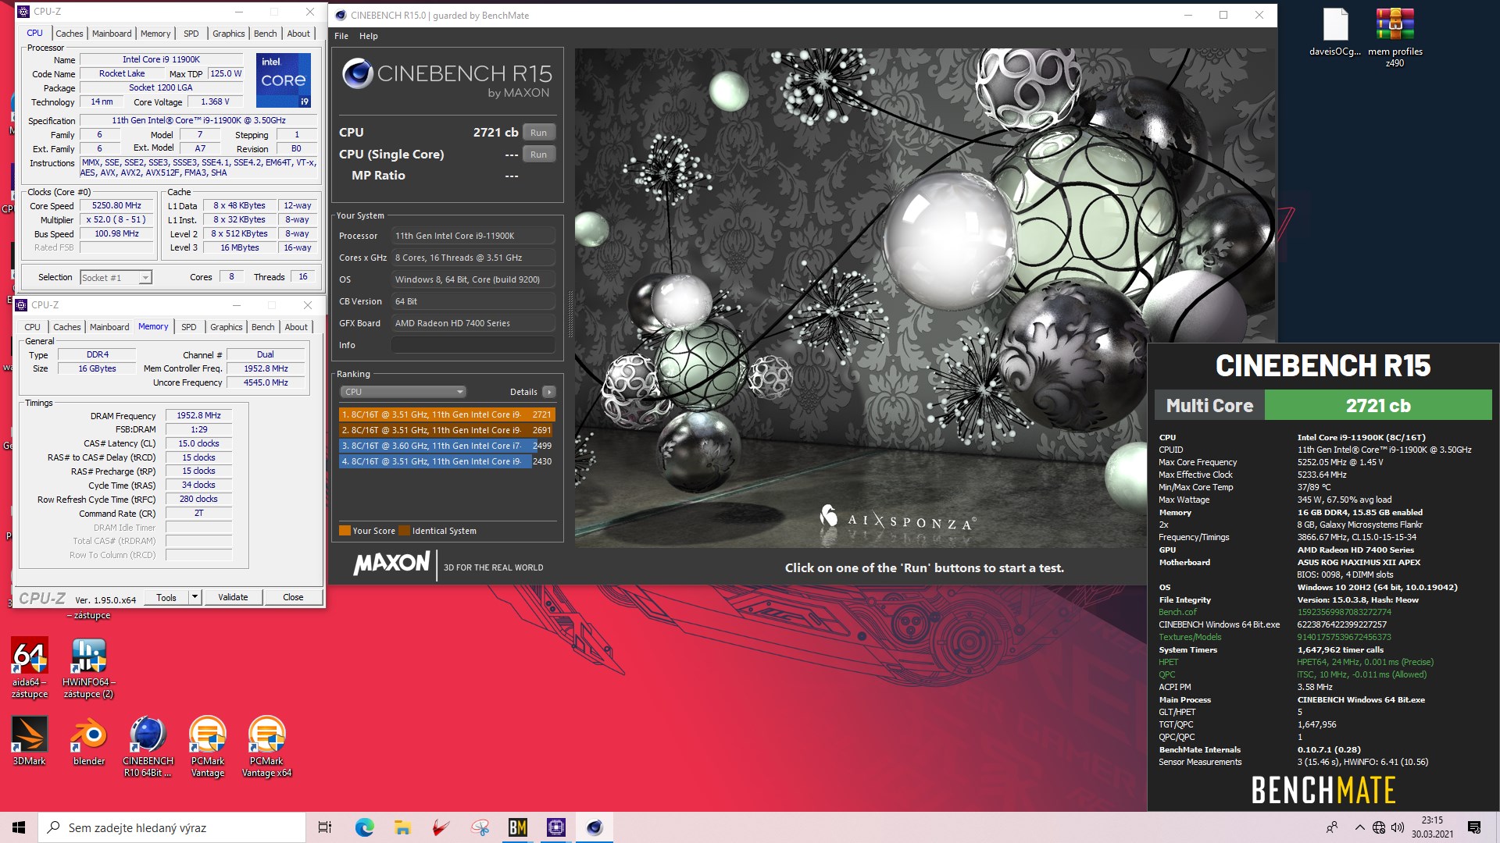This screenshot has width=1500, height=843.
Task: Click the People icon in taskbar
Action: [x=1332, y=827]
